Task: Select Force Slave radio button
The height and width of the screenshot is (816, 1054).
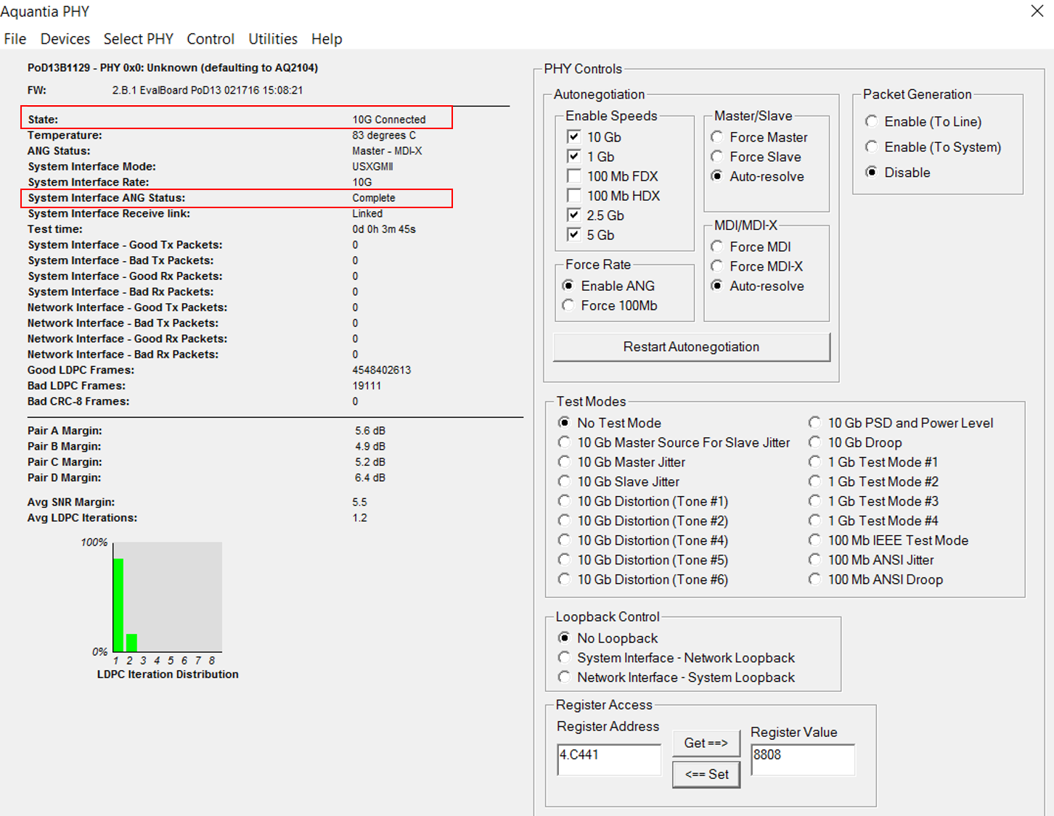Action: pos(716,157)
